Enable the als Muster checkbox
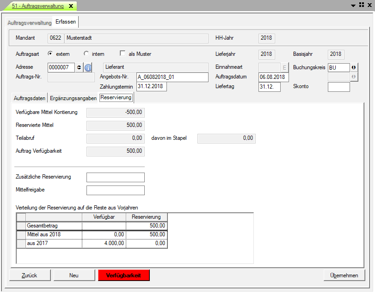375x293 pixels. pos(123,54)
